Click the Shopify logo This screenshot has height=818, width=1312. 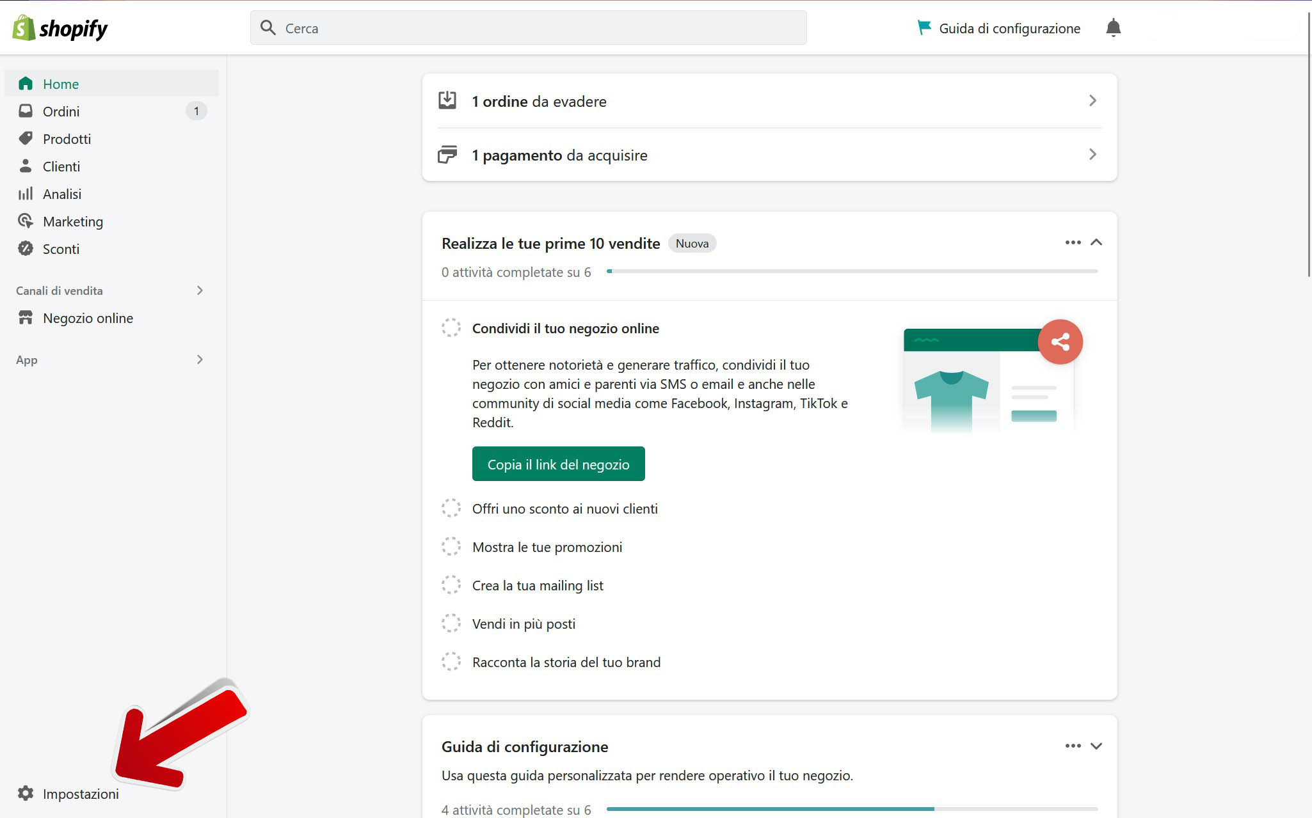[x=60, y=28]
